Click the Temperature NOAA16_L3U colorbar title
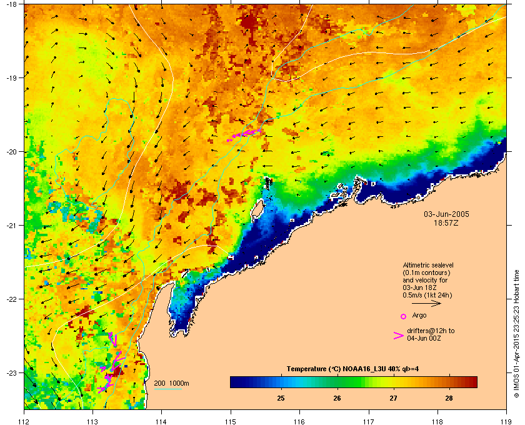The width and height of the screenshot is (525, 425). pos(352,369)
